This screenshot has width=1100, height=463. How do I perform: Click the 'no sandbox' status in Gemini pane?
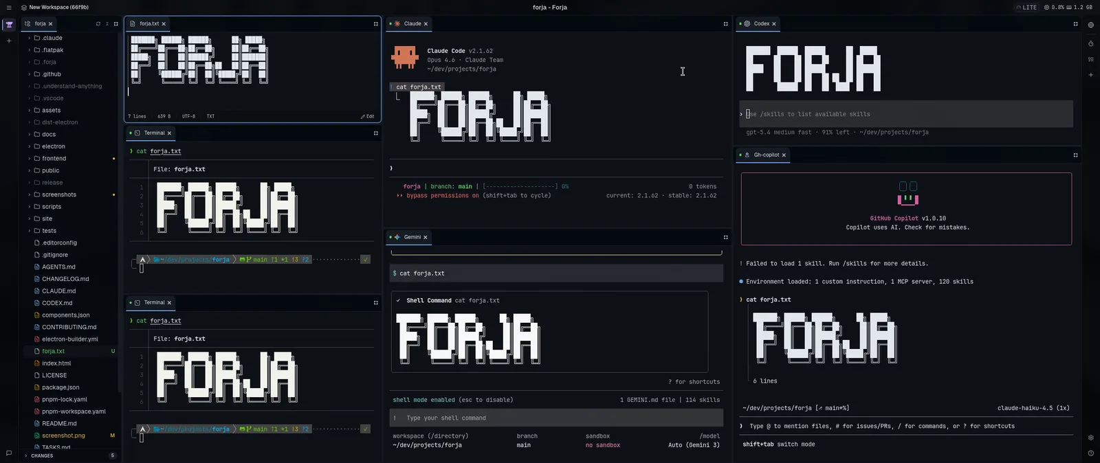click(x=603, y=445)
